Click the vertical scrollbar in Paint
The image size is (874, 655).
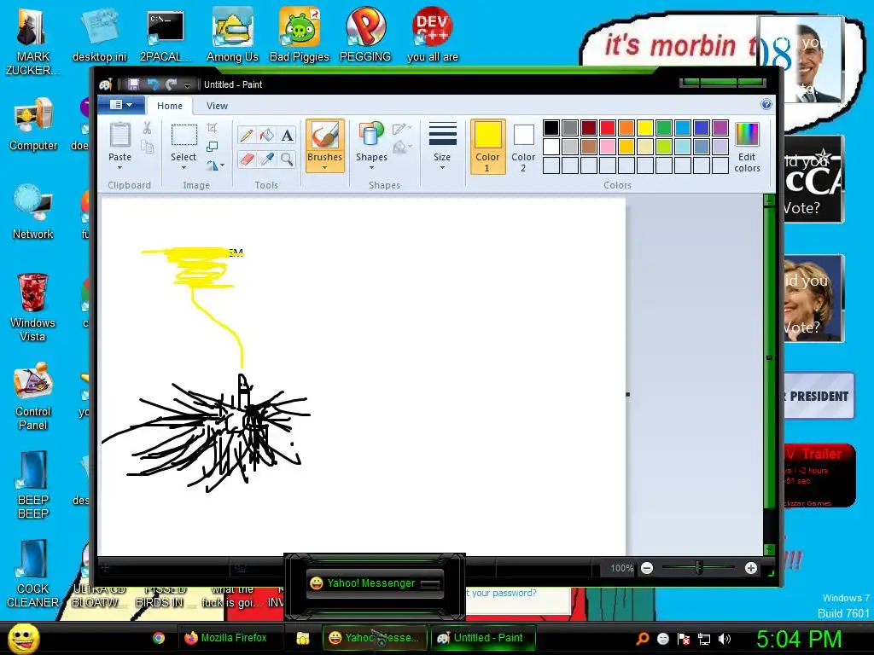pyautogui.click(x=769, y=374)
